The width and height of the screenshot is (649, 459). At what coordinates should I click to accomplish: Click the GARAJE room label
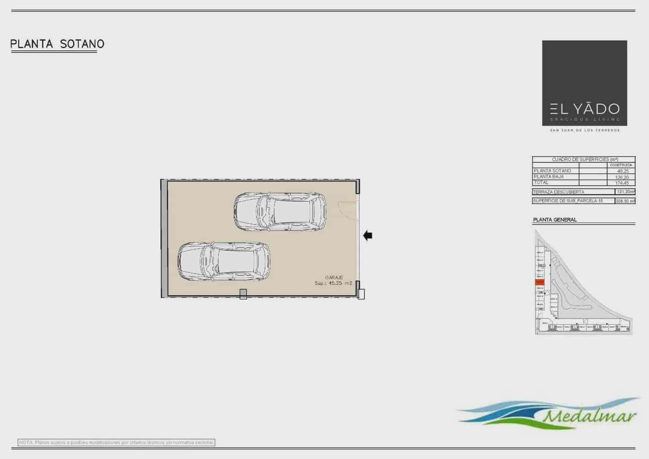pos(334,278)
